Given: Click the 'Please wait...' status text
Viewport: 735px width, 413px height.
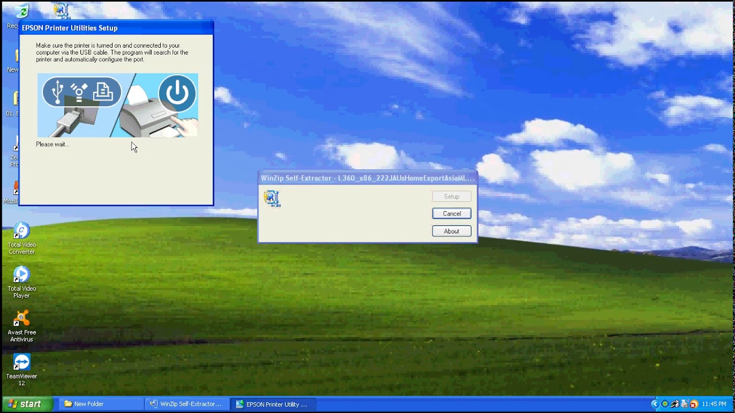Looking at the screenshot, I should 52,145.
